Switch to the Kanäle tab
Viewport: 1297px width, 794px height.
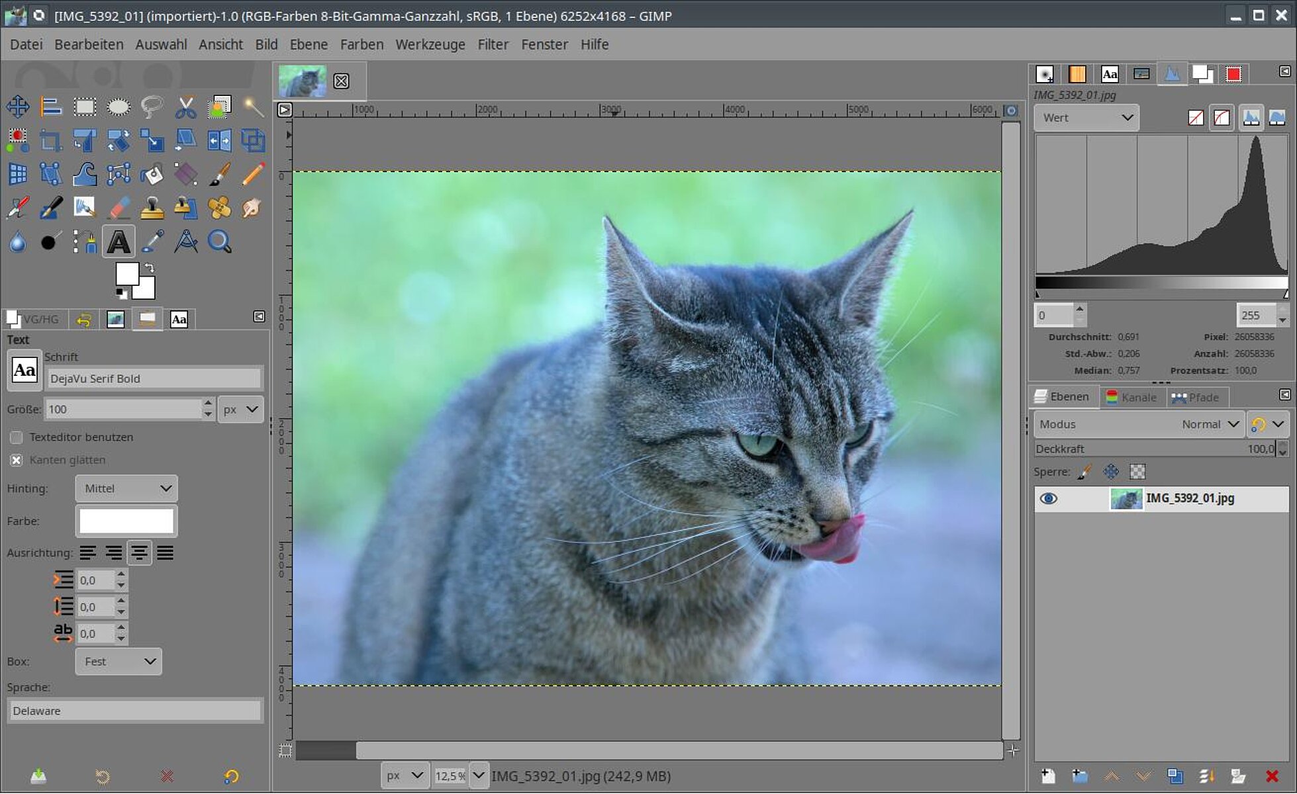(1132, 397)
